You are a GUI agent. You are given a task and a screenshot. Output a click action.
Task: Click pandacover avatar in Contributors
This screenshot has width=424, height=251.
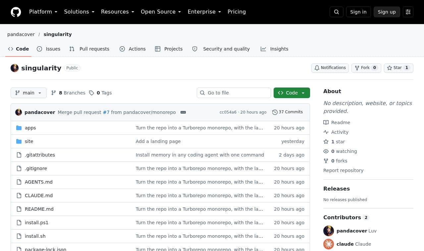[x=329, y=231]
